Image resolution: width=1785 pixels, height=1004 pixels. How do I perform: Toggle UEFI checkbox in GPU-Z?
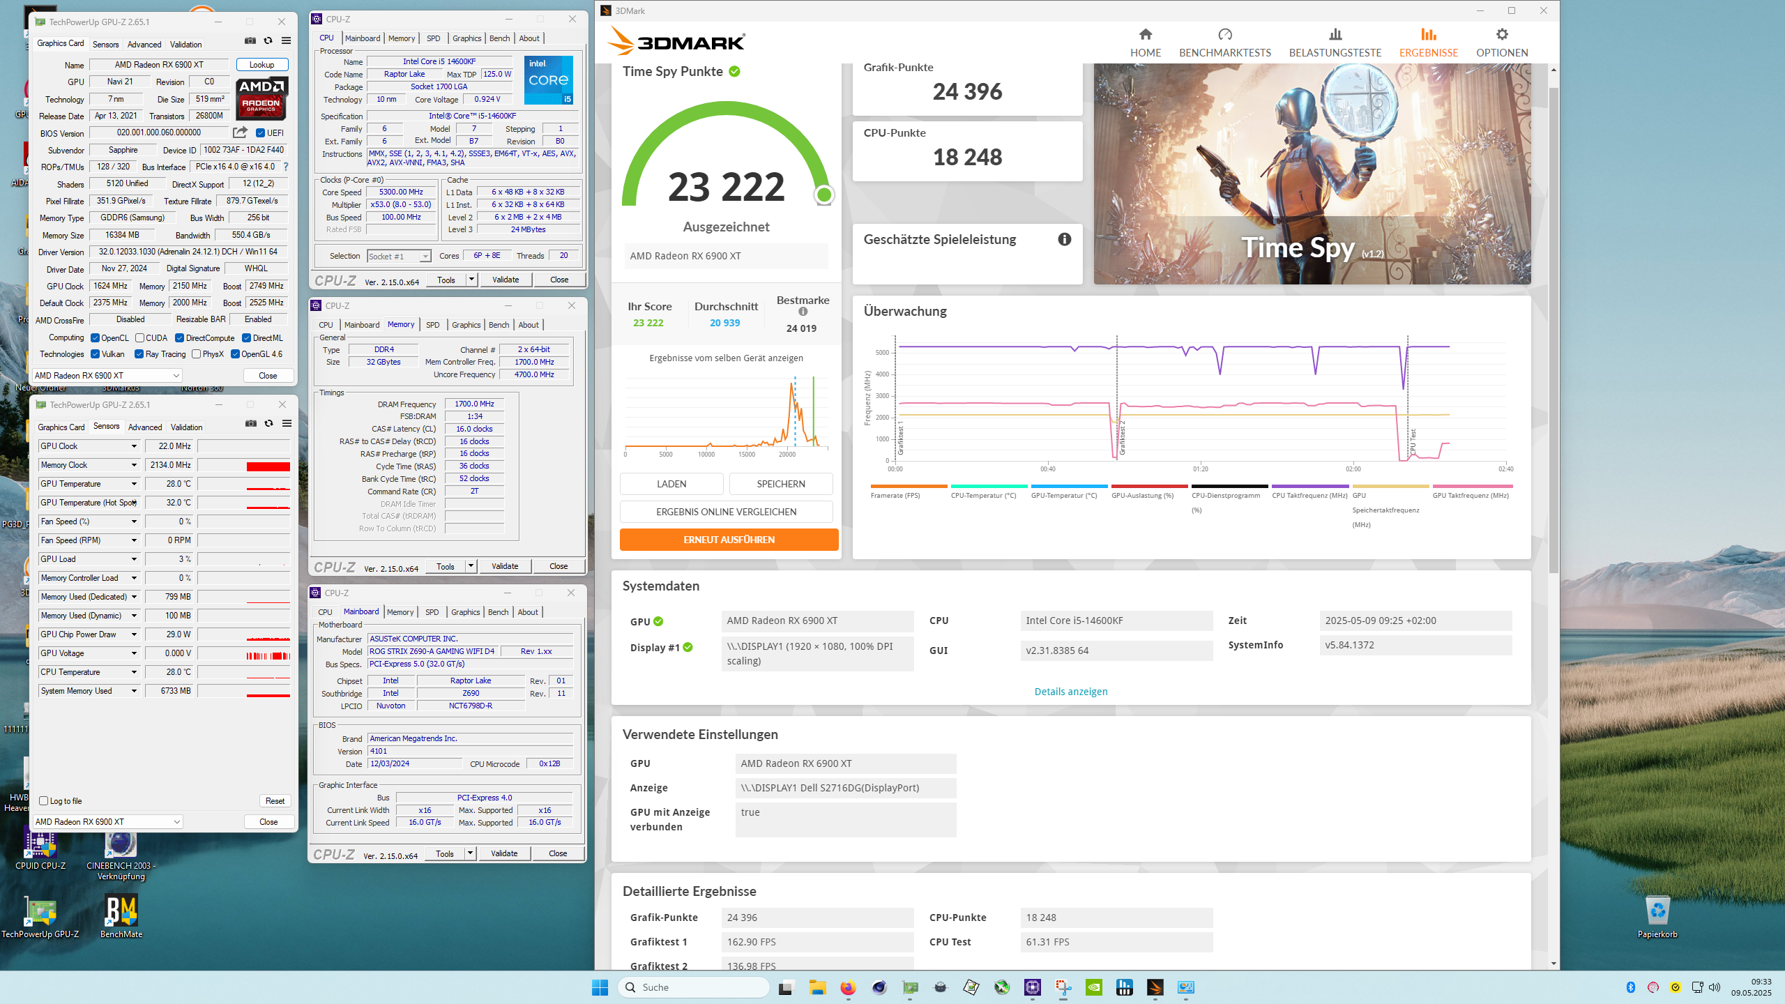260,133
